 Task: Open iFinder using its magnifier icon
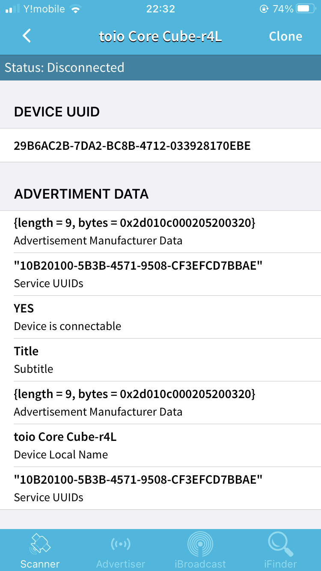click(280, 543)
